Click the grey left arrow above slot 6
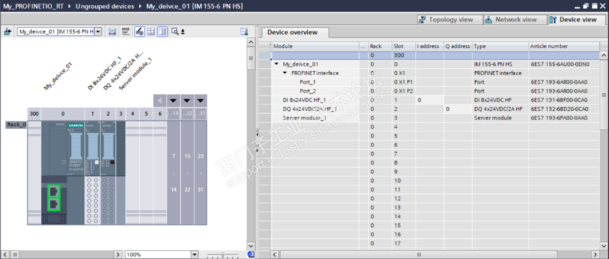The width and height of the screenshot is (609, 259). (160, 101)
